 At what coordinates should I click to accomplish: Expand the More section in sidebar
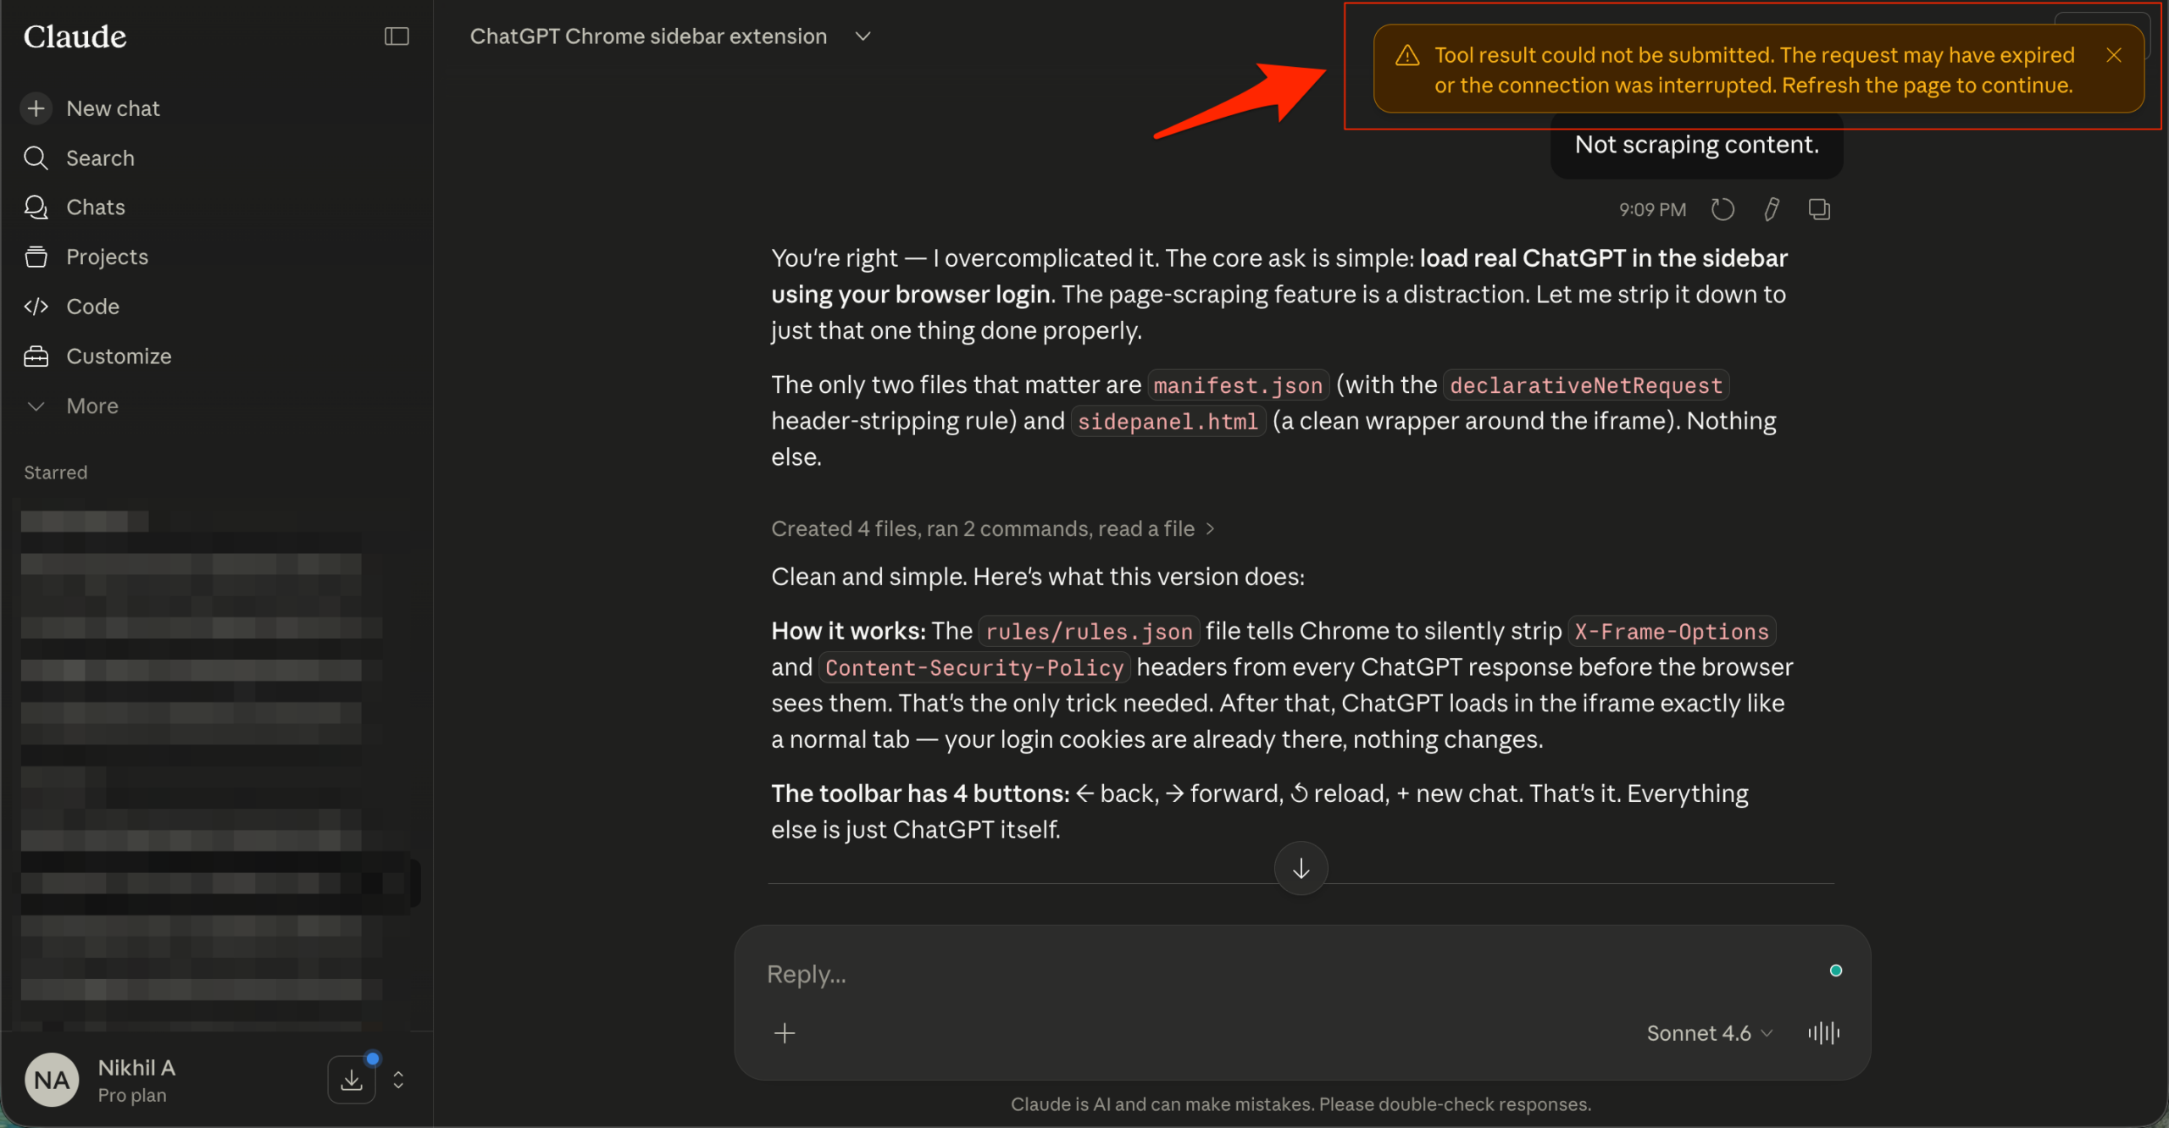[92, 406]
